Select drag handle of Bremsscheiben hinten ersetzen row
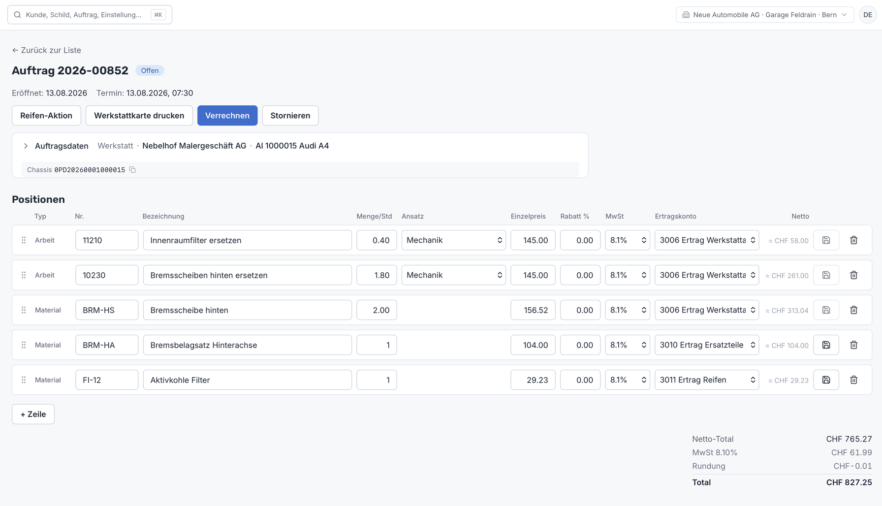 24,275
